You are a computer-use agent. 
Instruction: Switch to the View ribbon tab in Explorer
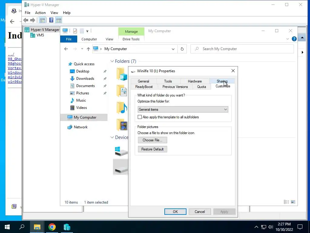109,39
